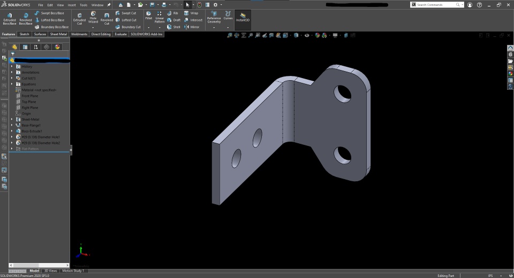Screen dimensions: 514x278
Task: Choose the Lofted Boss/Base command
Action: [49, 20]
